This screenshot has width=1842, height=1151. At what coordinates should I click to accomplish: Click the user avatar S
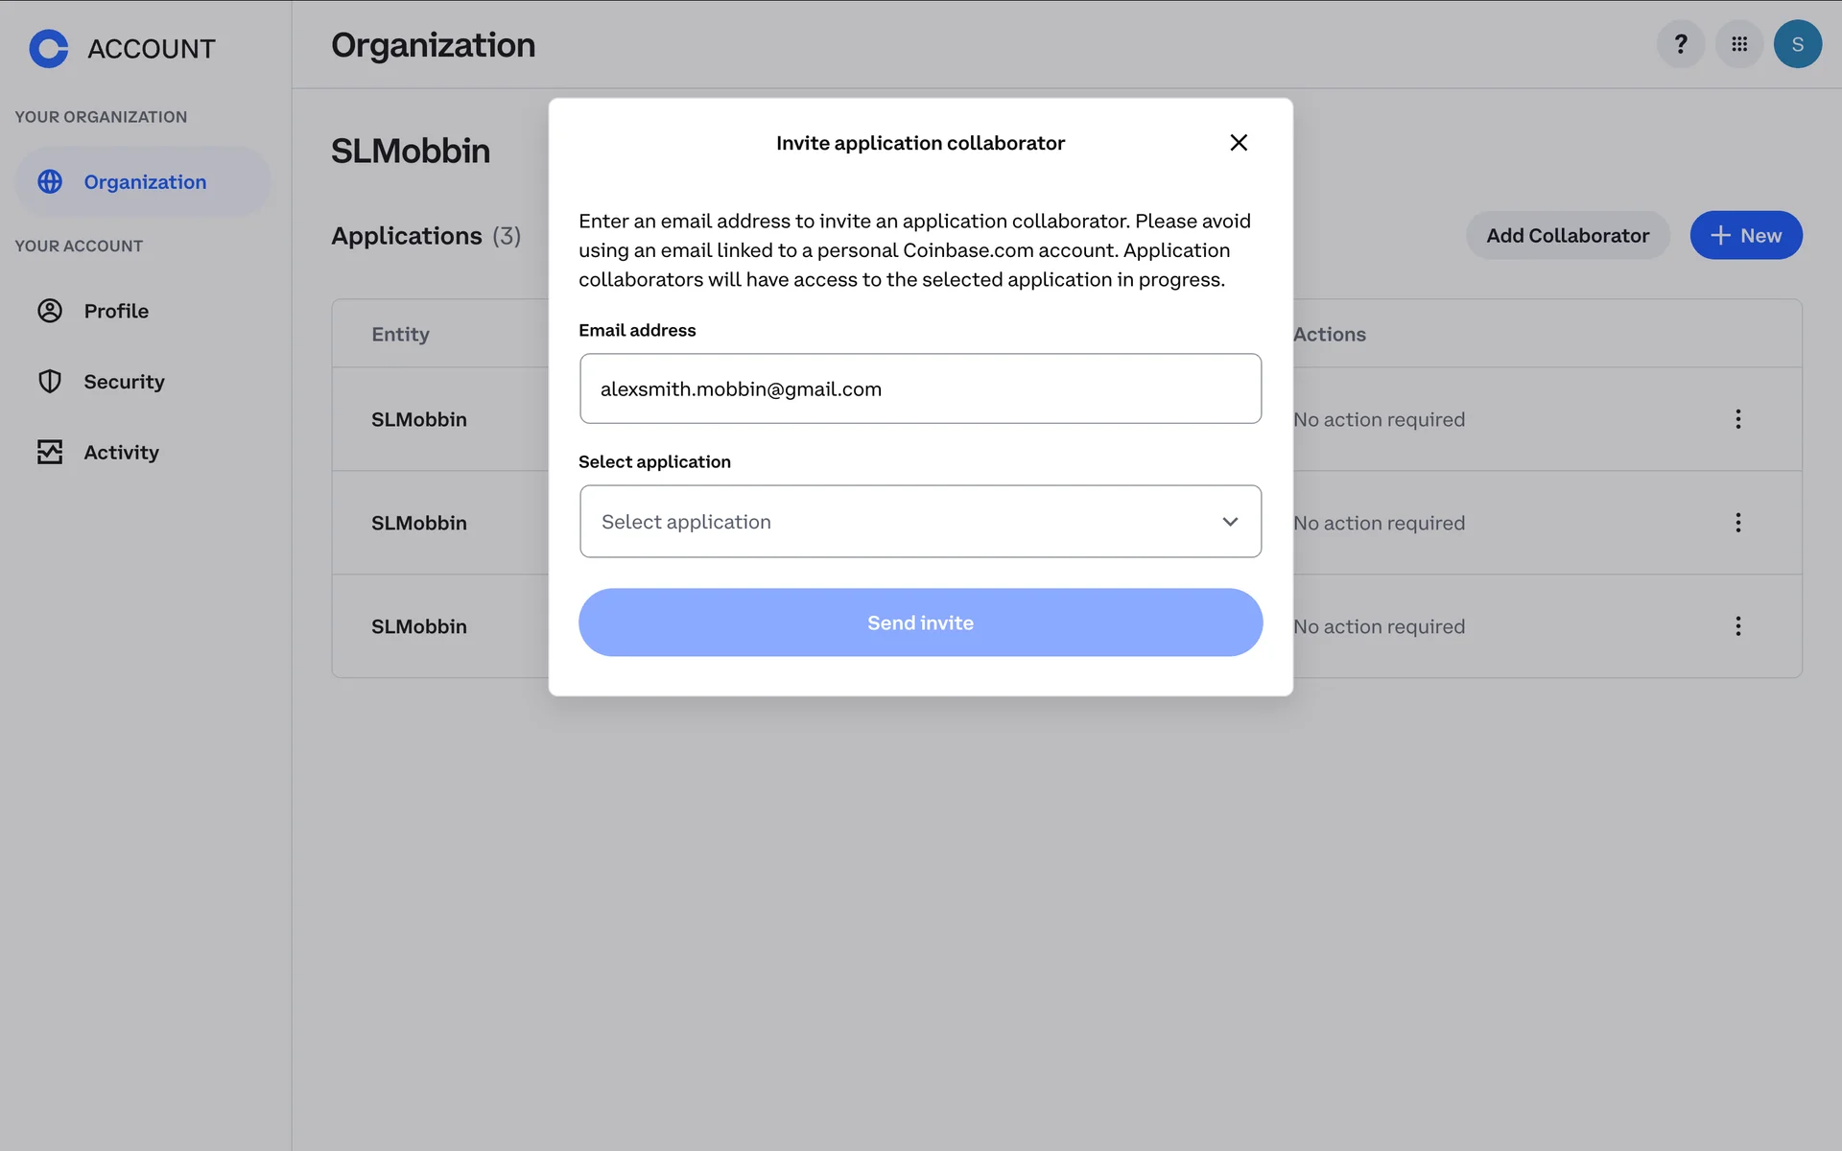1797,44
